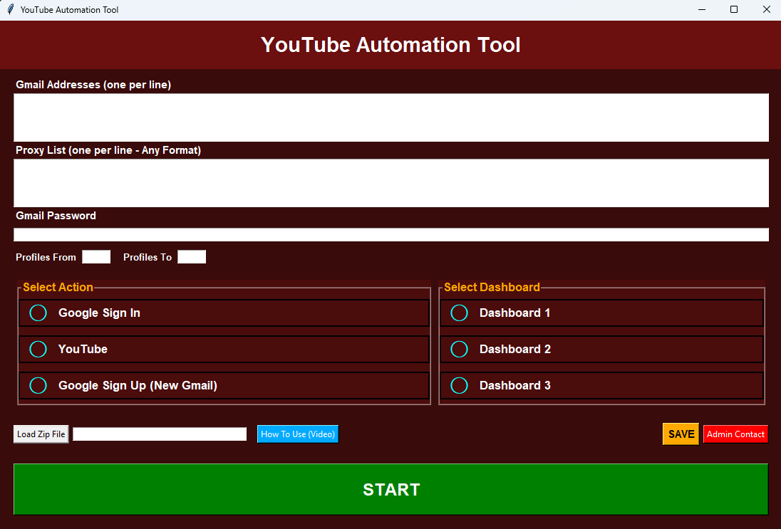Focus the Gmail Addresses text area

tap(391, 117)
